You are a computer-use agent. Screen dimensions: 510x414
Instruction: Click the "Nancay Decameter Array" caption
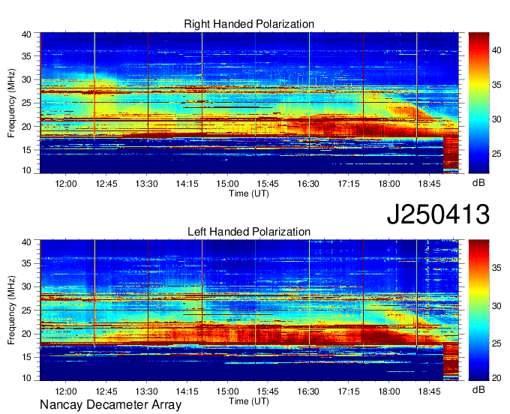point(110,405)
